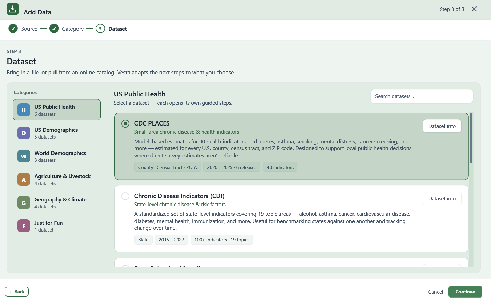Click the County · Census Tract · ZCTA tag
Screen dimensions: 491x303
[x=168, y=167]
